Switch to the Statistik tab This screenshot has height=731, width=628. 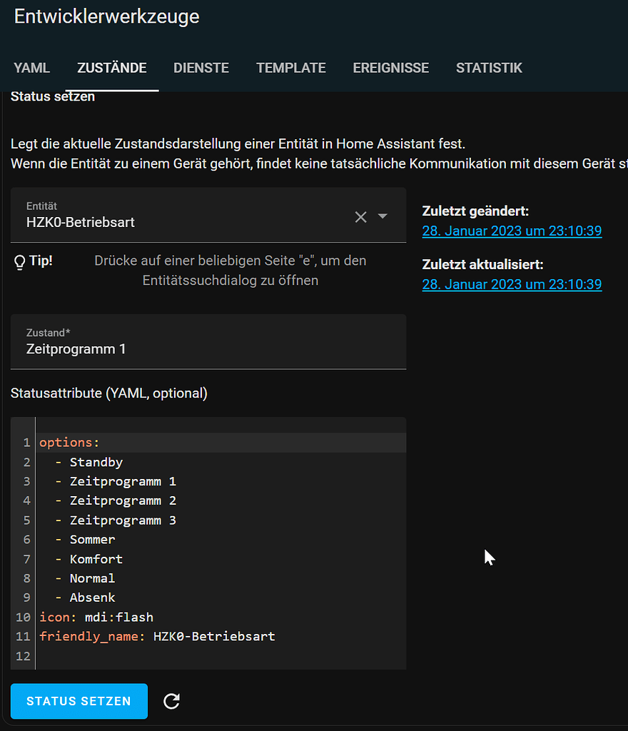[x=489, y=69]
